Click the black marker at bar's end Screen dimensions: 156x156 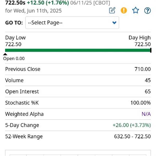pos(151,50)
